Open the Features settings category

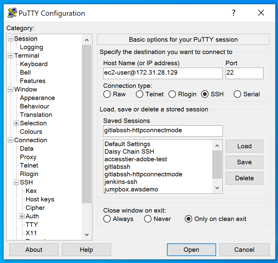pyautogui.click(x=33, y=81)
